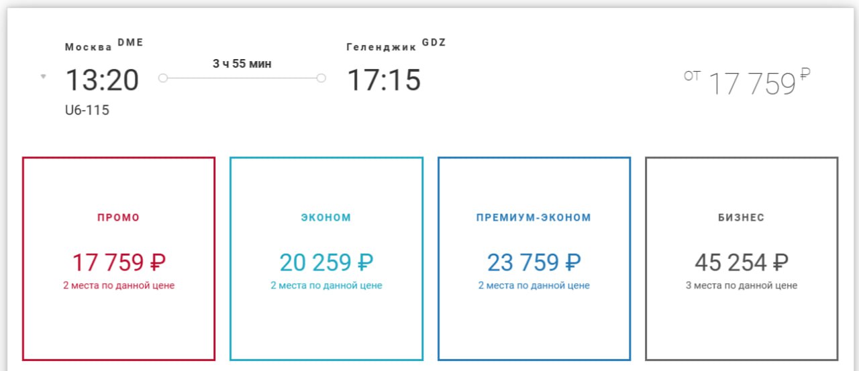Click the departure circle on route line
This screenshot has height=371, width=859.
coord(162,78)
